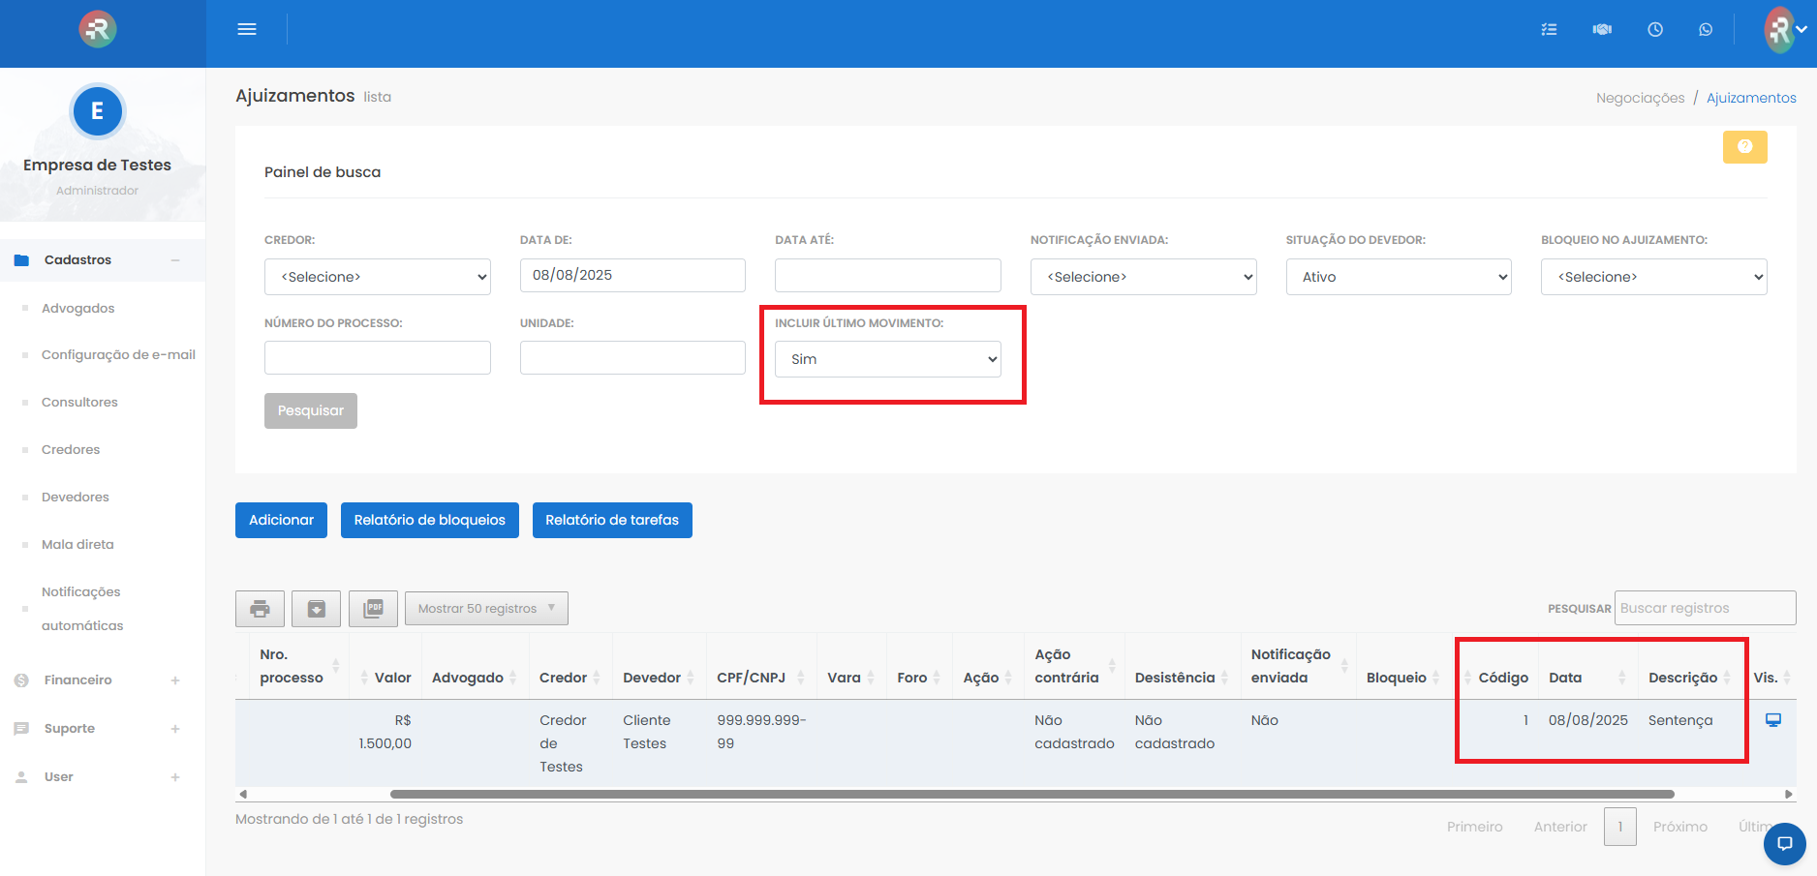The width and height of the screenshot is (1817, 876).
Task: Click the hamburger menu icon
Action: pyautogui.click(x=247, y=29)
